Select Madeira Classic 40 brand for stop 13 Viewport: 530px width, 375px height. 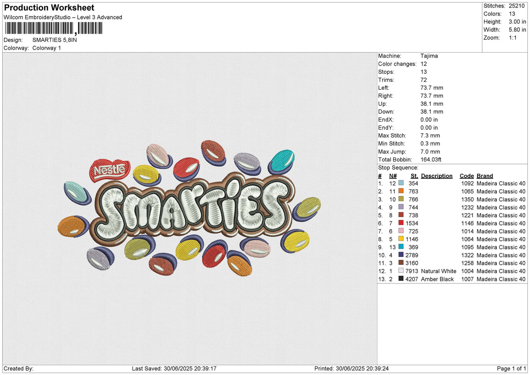(x=501, y=279)
